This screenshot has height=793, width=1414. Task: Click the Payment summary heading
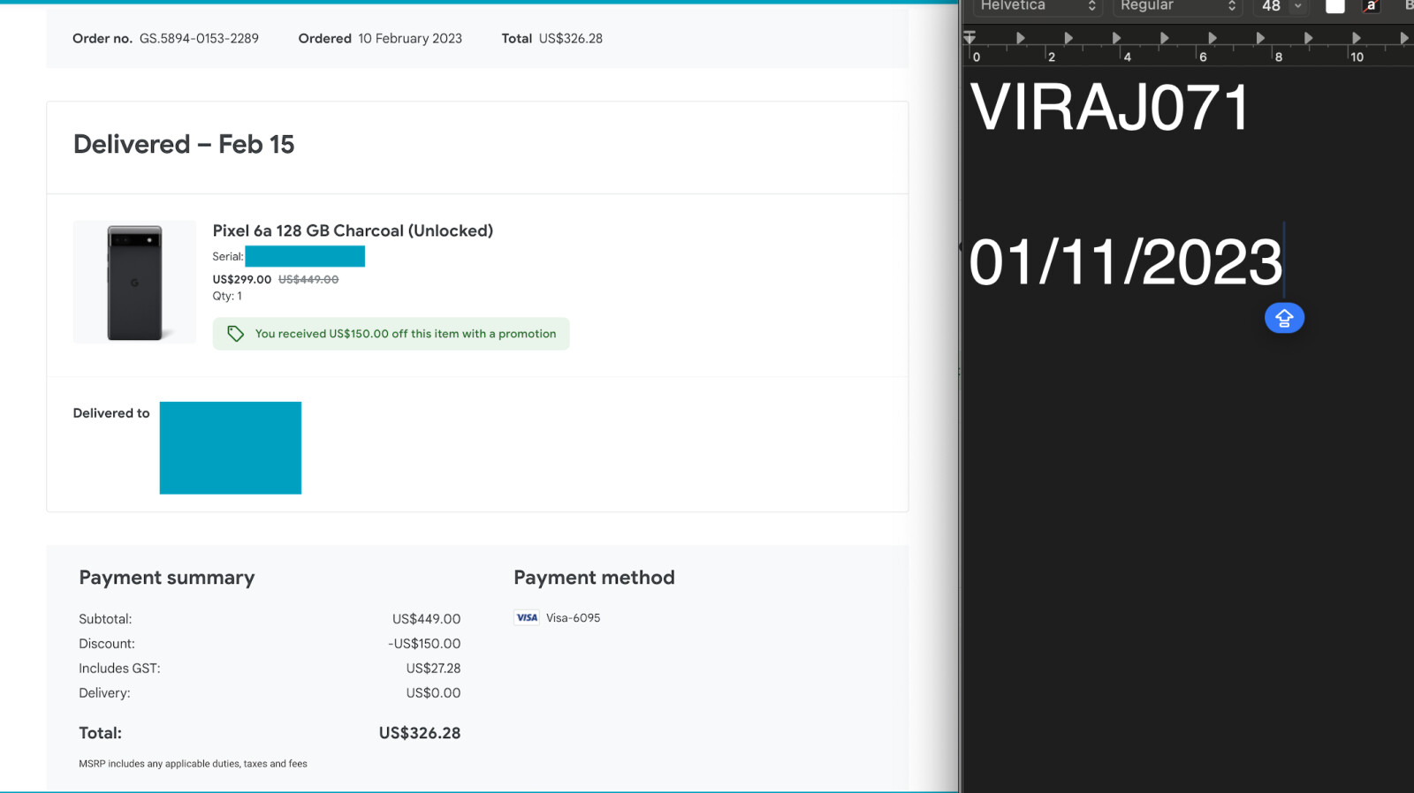pos(167,578)
